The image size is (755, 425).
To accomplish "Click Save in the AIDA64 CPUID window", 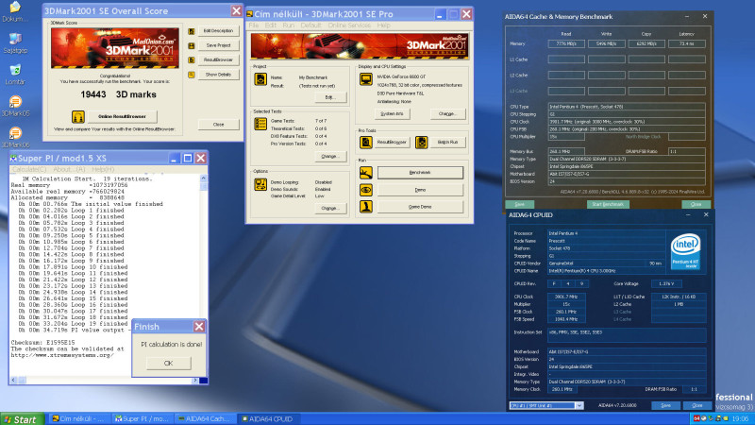I will coord(666,406).
